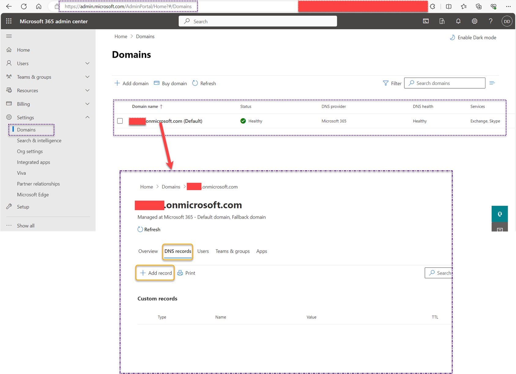
Task: Focus the admin center Search box
Action: pyautogui.click(x=258, y=21)
